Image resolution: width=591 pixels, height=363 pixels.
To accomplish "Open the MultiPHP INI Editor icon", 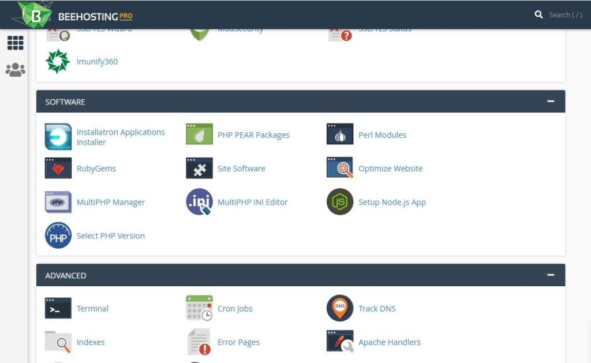I will (x=199, y=201).
